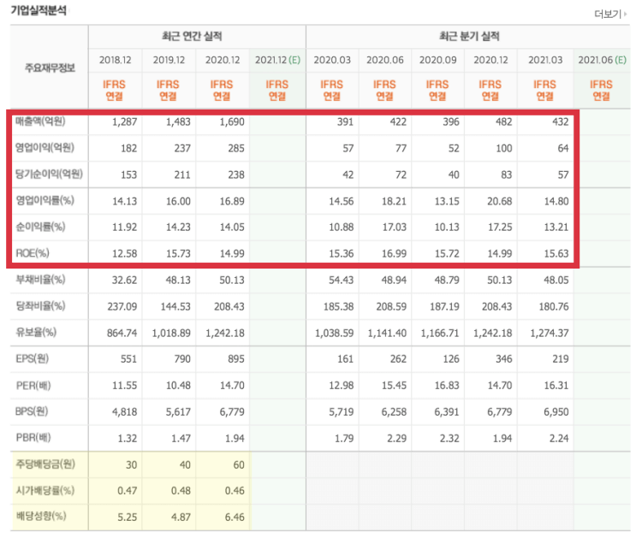Click the 시가배당률(%) row label

tap(45, 490)
